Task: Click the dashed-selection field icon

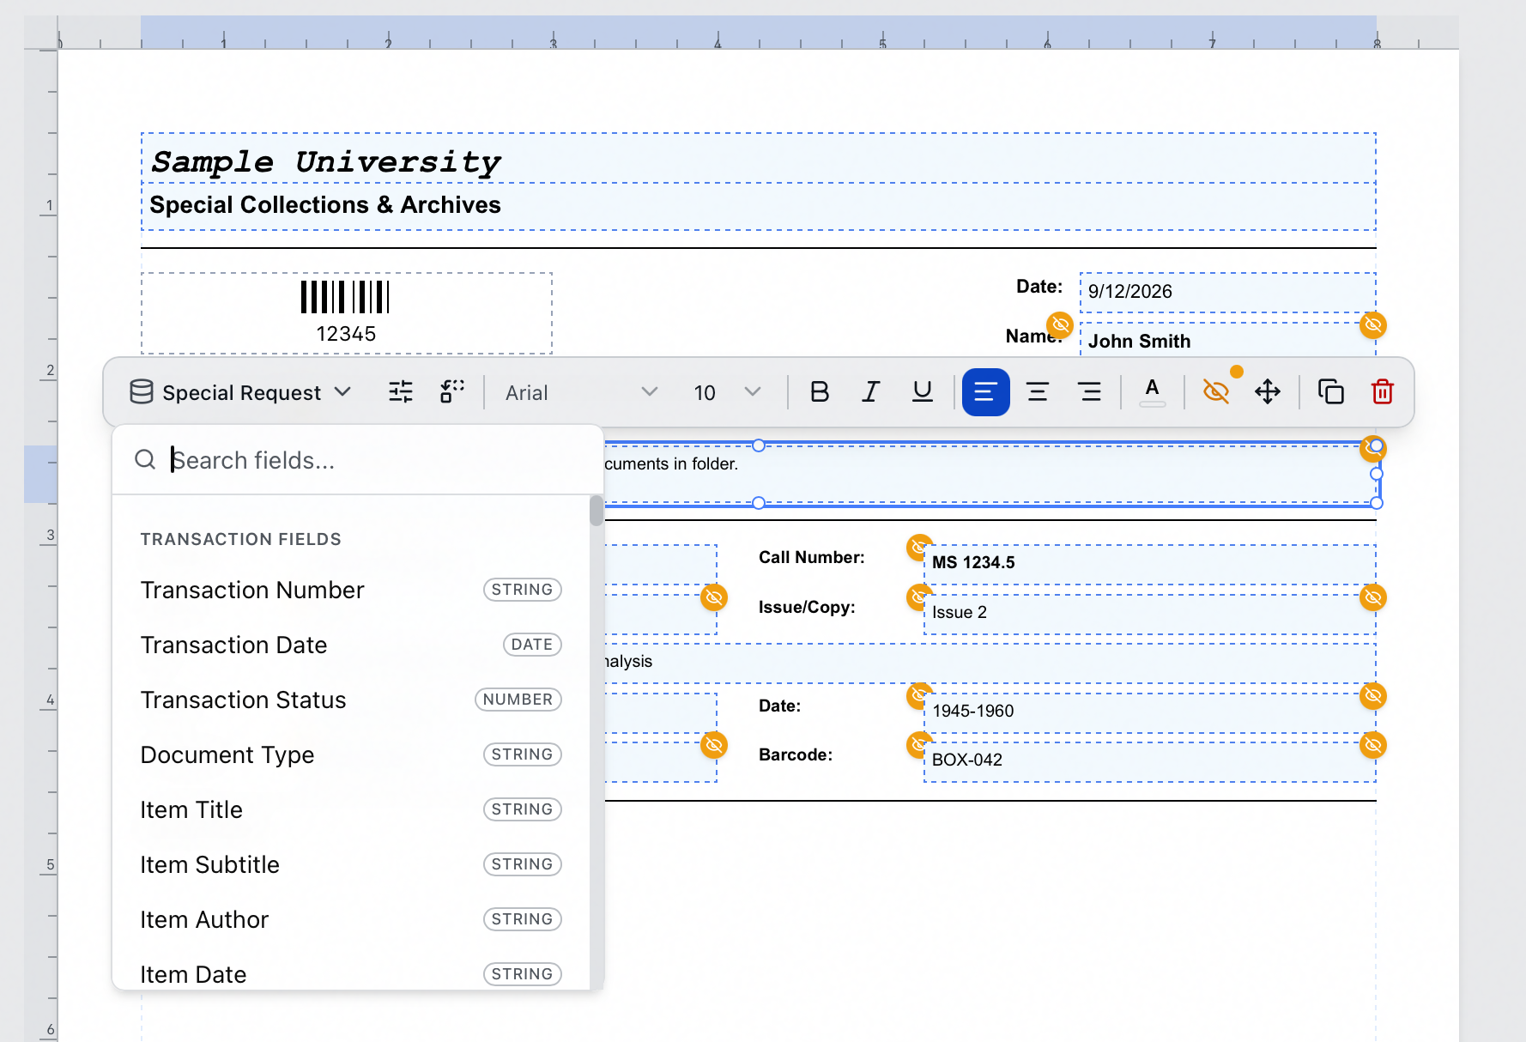Action: click(x=452, y=392)
